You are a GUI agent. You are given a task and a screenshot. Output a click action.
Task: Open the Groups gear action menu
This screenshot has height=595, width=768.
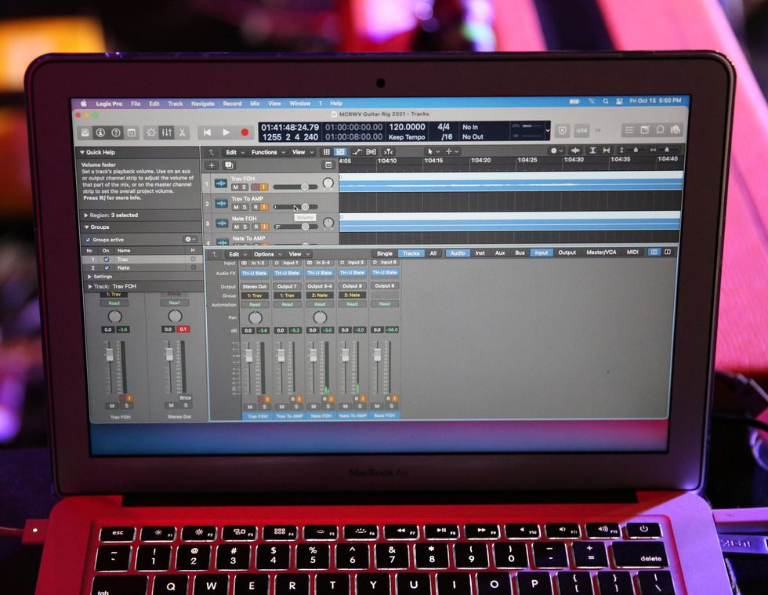point(190,239)
